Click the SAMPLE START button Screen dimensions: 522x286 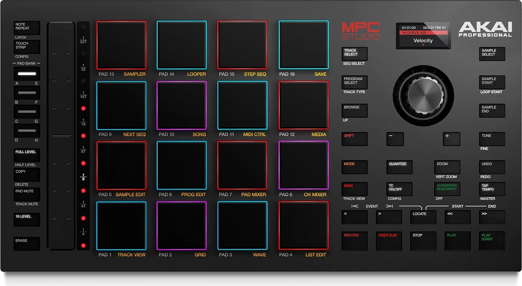pyautogui.click(x=492, y=82)
